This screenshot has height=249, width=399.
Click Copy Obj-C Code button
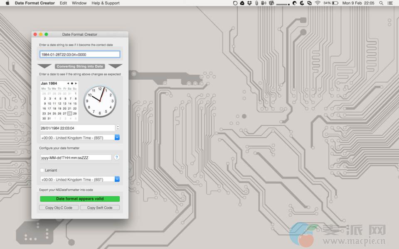click(x=59, y=207)
